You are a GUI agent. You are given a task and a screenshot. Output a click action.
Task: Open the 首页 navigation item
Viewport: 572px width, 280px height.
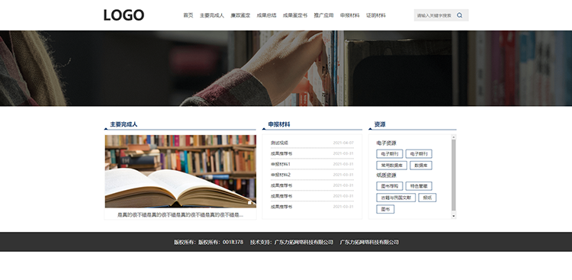[188, 15]
